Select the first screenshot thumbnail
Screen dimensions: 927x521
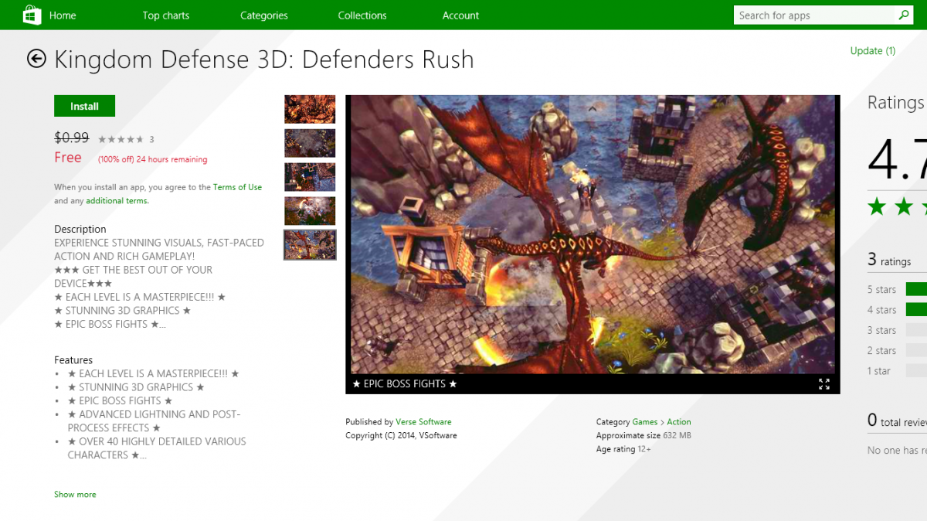[310, 109]
